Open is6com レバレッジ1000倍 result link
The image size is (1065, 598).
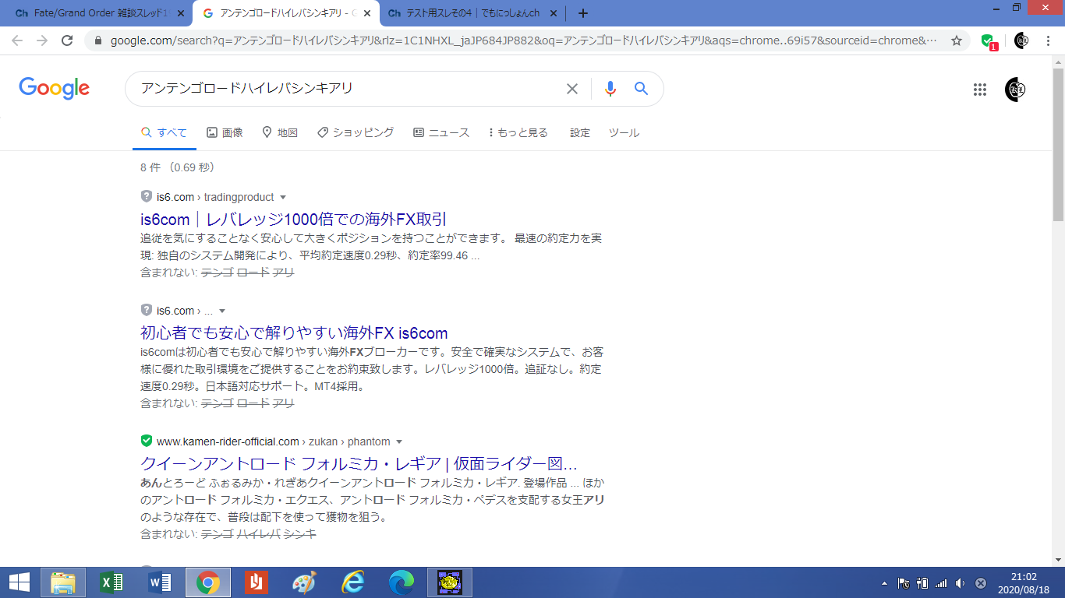(x=293, y=219)
